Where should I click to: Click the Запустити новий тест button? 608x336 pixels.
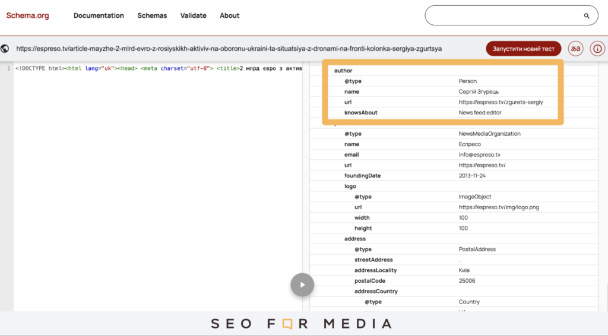(x=524, y=49)
